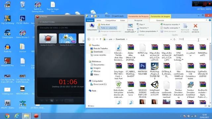212x119 pixels.
Task: Select the SYNC AUTOMATICA archive file
Action: [179, 52]
